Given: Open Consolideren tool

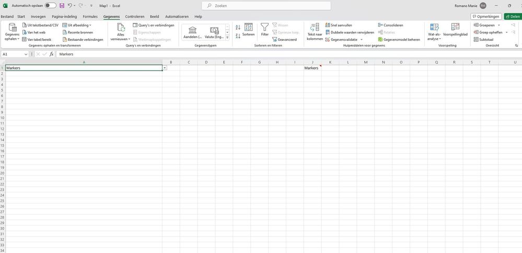Looking at the screenshot, I should 390,25.
